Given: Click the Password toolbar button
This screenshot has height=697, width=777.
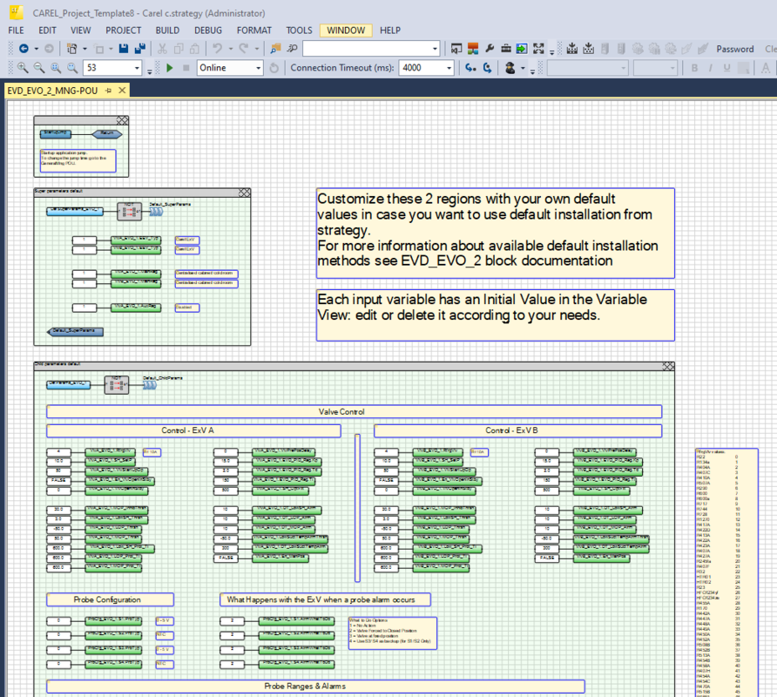Looking at the screenshot, I should (735, 49).
